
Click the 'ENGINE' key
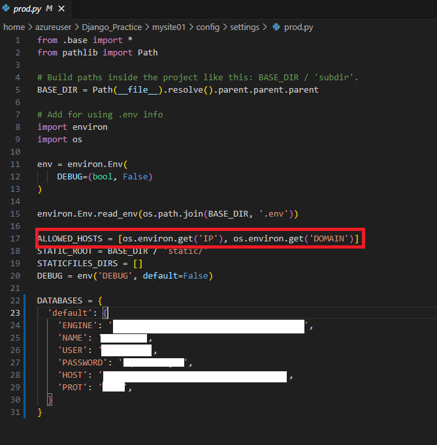77,326
